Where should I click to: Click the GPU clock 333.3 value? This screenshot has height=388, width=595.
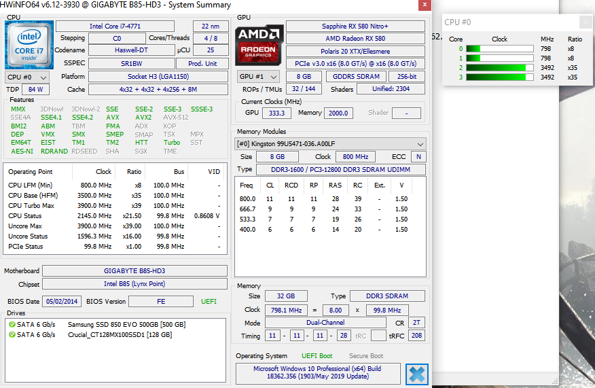276,113
